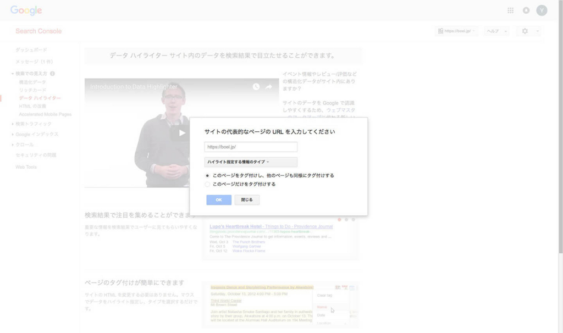
Task: Click the Clear tag option in example image
Action: click(324, 295)
